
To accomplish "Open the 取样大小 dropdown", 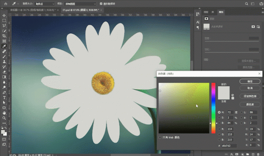I will 45,4.
